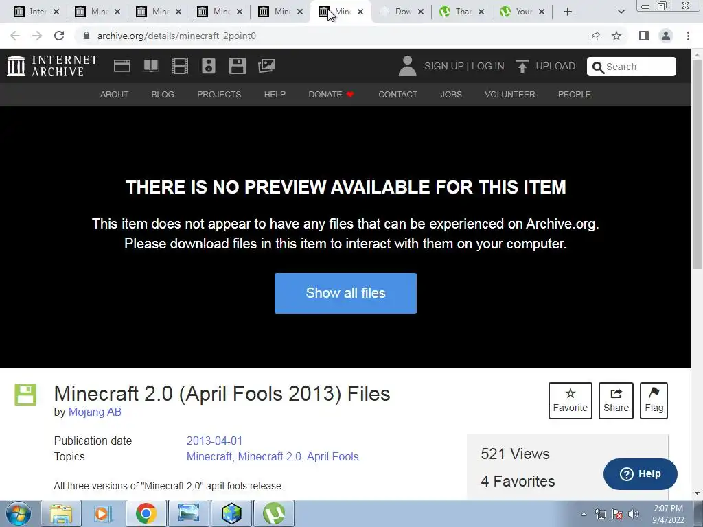Focus the Internet Archive search field

[632, 67]
